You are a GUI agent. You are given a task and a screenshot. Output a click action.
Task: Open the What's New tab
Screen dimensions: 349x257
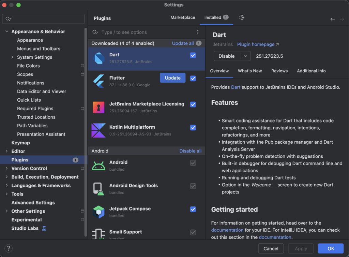250,71
